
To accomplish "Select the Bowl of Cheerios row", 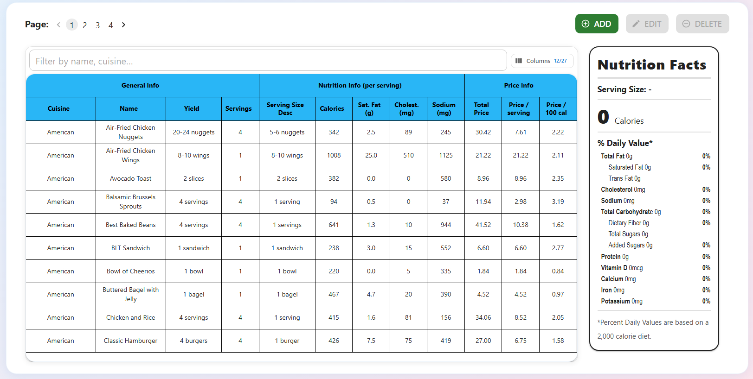I will point(301,271).
